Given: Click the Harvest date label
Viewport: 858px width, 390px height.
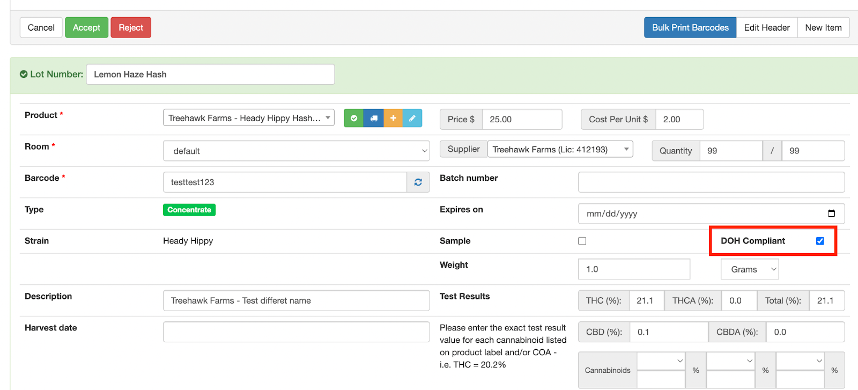Looking at the screenshot, I should 51,328.
